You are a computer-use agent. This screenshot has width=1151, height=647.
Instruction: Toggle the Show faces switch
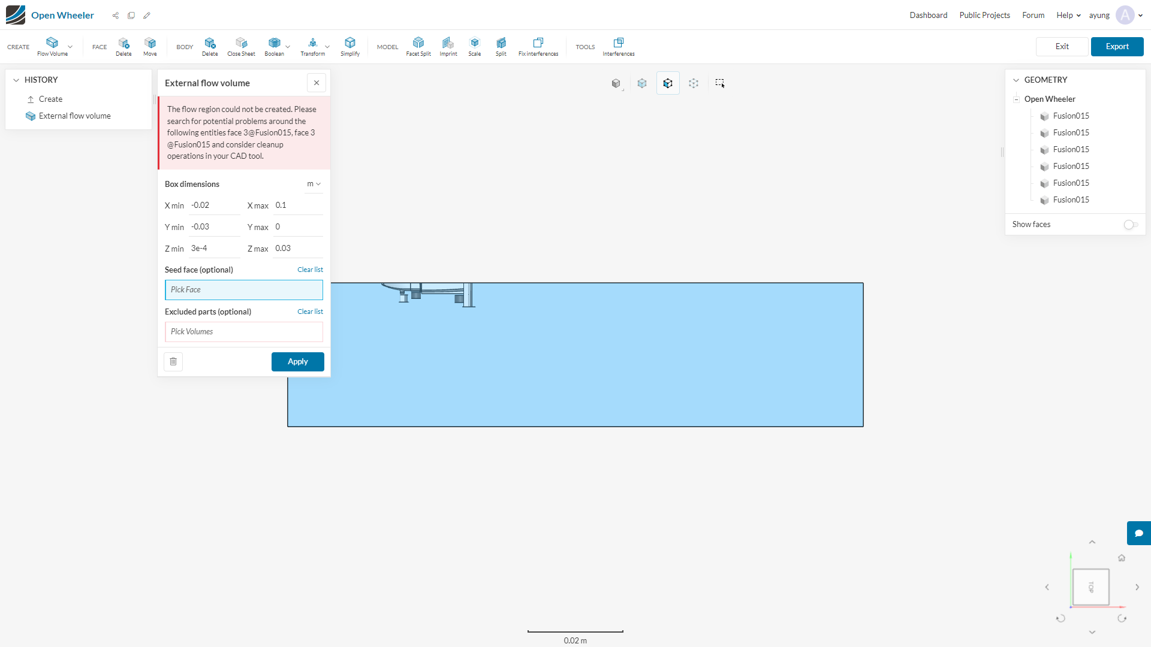pos(1131,225)
